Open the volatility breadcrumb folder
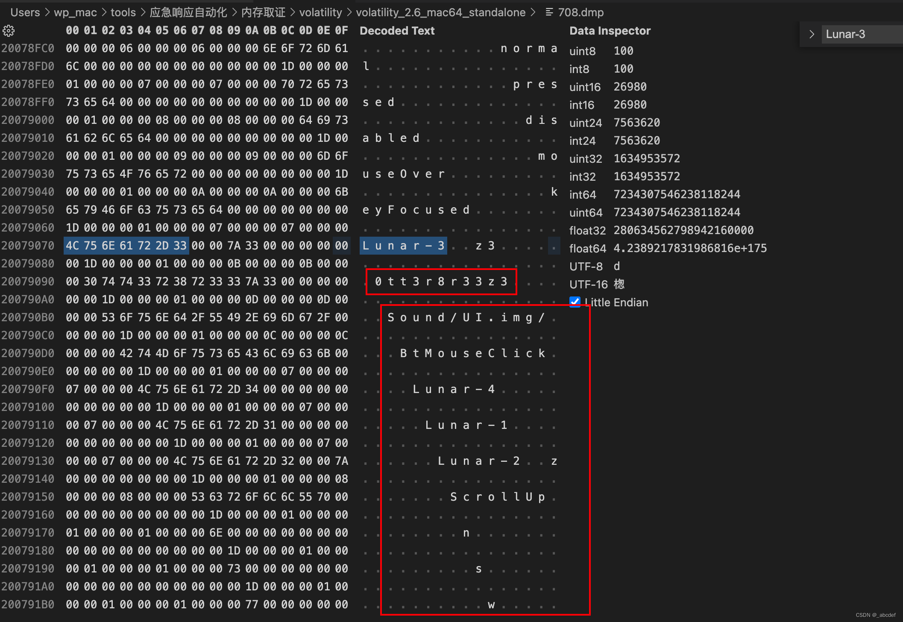This screenshot has width=903, height=622. pyautogui.click(x=321, y=12)
